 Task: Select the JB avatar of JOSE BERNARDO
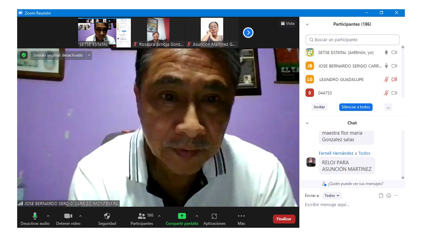310,66
